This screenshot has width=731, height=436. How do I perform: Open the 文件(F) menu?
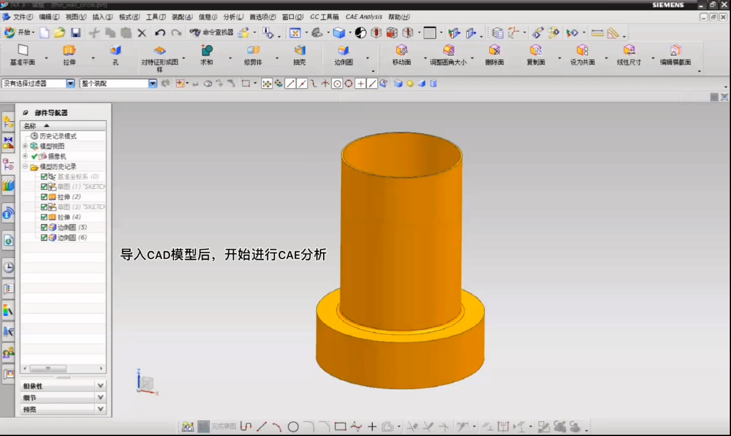[23, 17]
